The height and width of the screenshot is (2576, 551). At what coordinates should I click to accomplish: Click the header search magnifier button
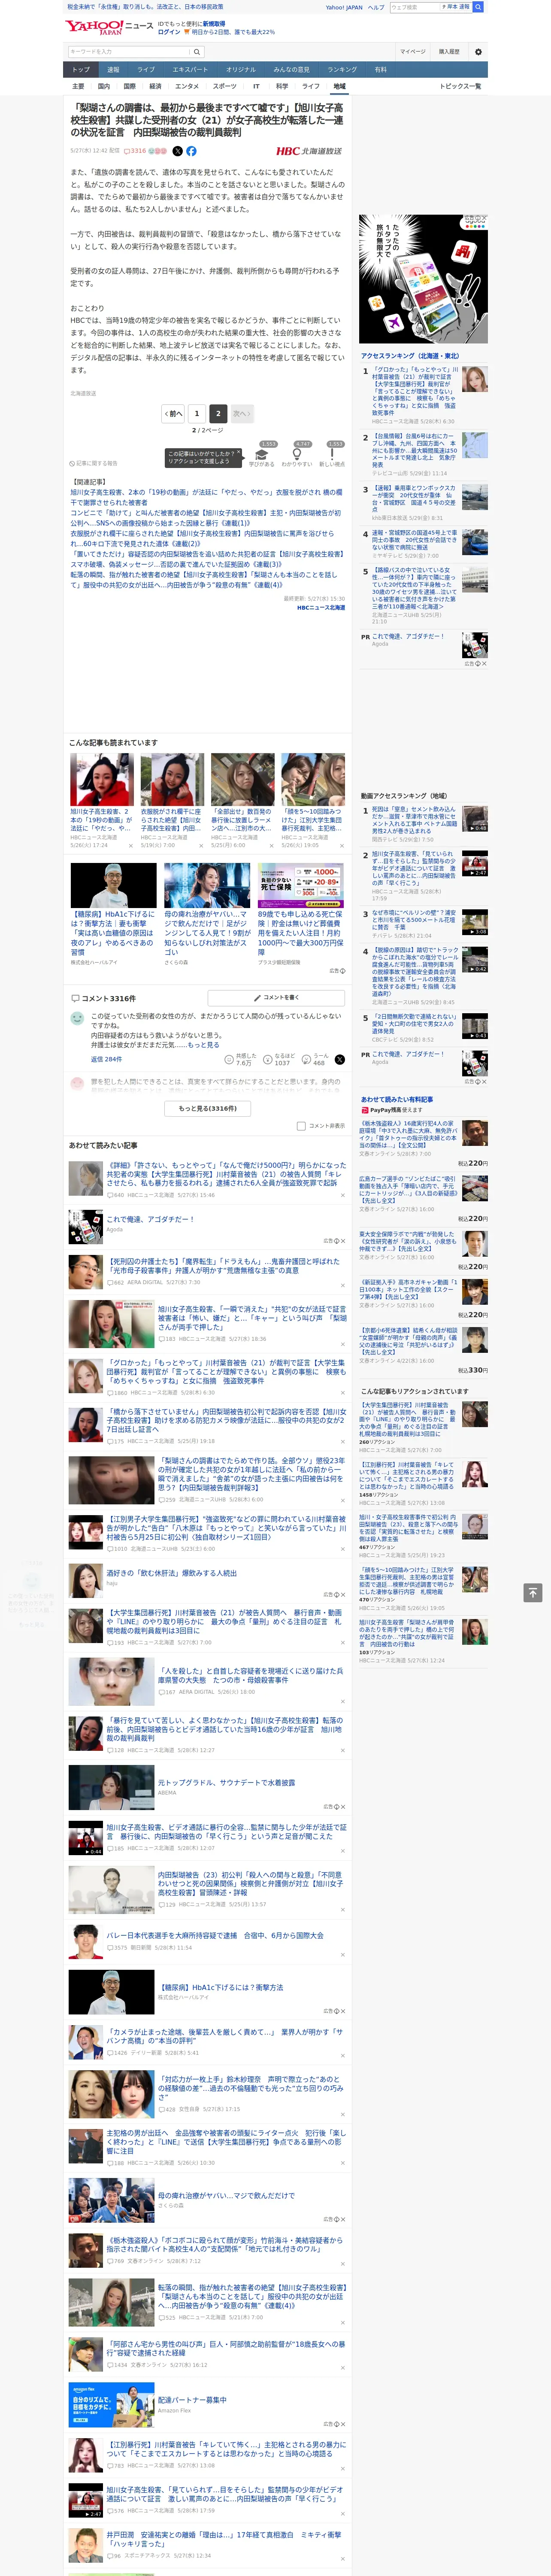pyautogui.click(x=478, y=7)
